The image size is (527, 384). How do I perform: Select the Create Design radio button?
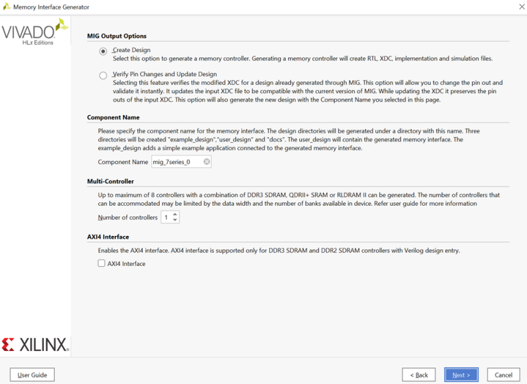[x=103, y=51]
